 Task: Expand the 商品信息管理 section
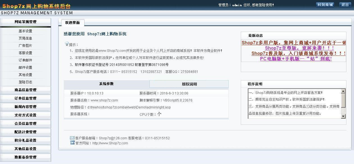tap(25, 90)
